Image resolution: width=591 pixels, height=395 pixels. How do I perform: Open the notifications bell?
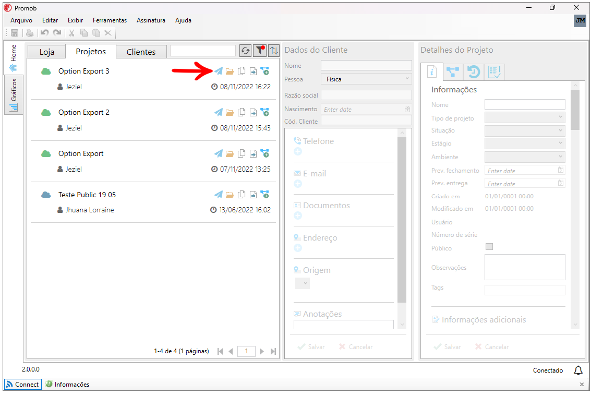[x=578, y=370]
